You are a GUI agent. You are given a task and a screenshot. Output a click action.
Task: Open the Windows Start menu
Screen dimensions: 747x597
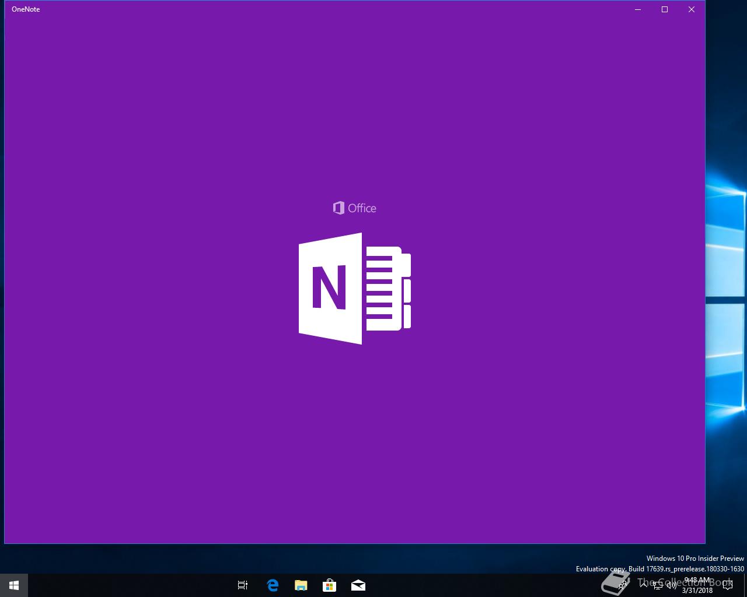click(x=13, y=585)
